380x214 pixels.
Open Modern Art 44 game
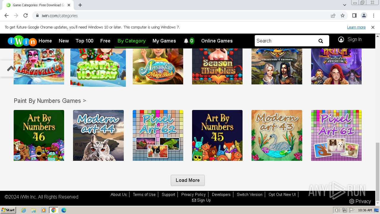(x=98, y=136)
